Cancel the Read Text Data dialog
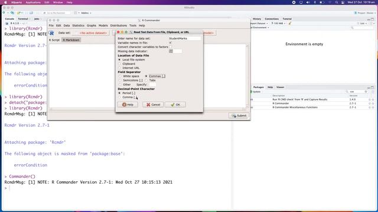Viewport: 378px width, 212px height. click(153, 105)
